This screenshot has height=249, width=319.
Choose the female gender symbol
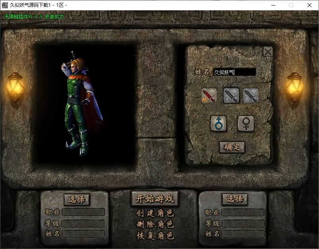coord(246,124)
